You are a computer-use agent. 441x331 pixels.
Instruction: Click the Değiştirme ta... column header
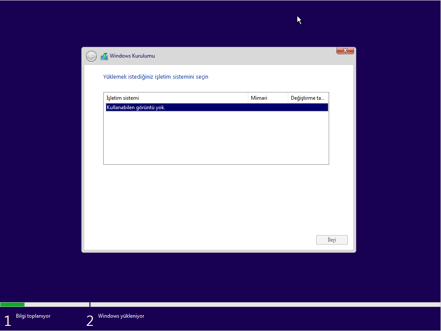pos(308,98)
